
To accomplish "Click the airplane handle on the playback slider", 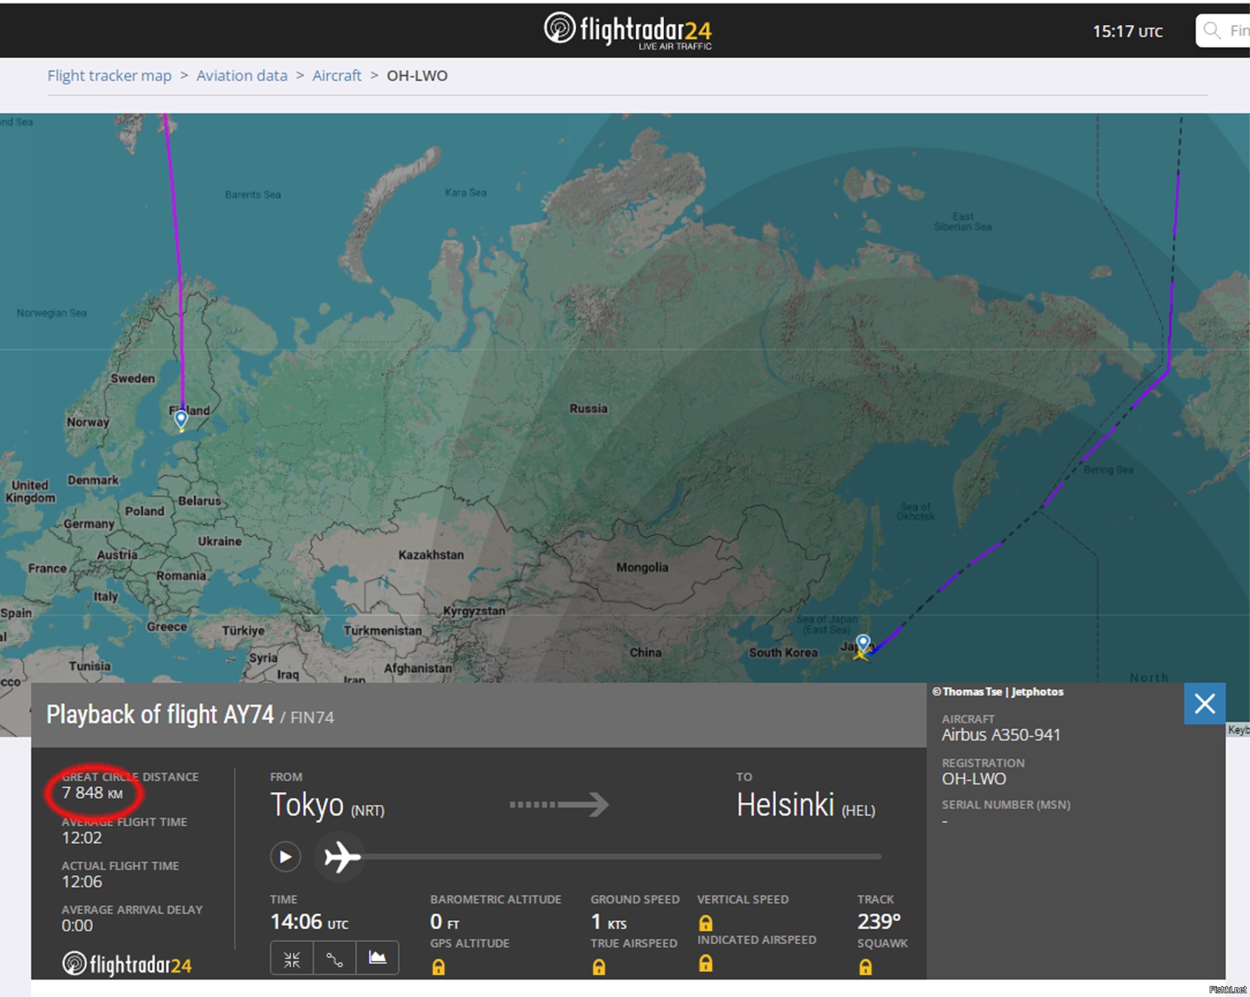I will click(x=341, y=856).
